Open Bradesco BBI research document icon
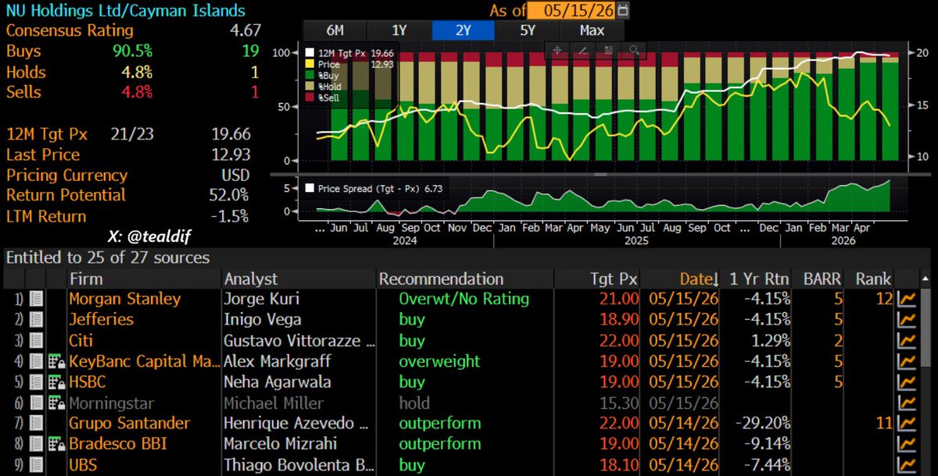The image size is (938, 476). click(36, 444)
